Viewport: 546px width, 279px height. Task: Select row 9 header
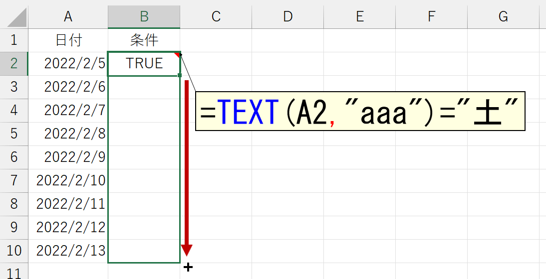tap(14, 228)
